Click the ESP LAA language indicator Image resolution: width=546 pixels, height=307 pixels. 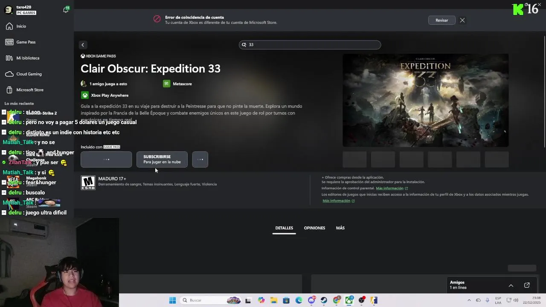click(498, 300)
